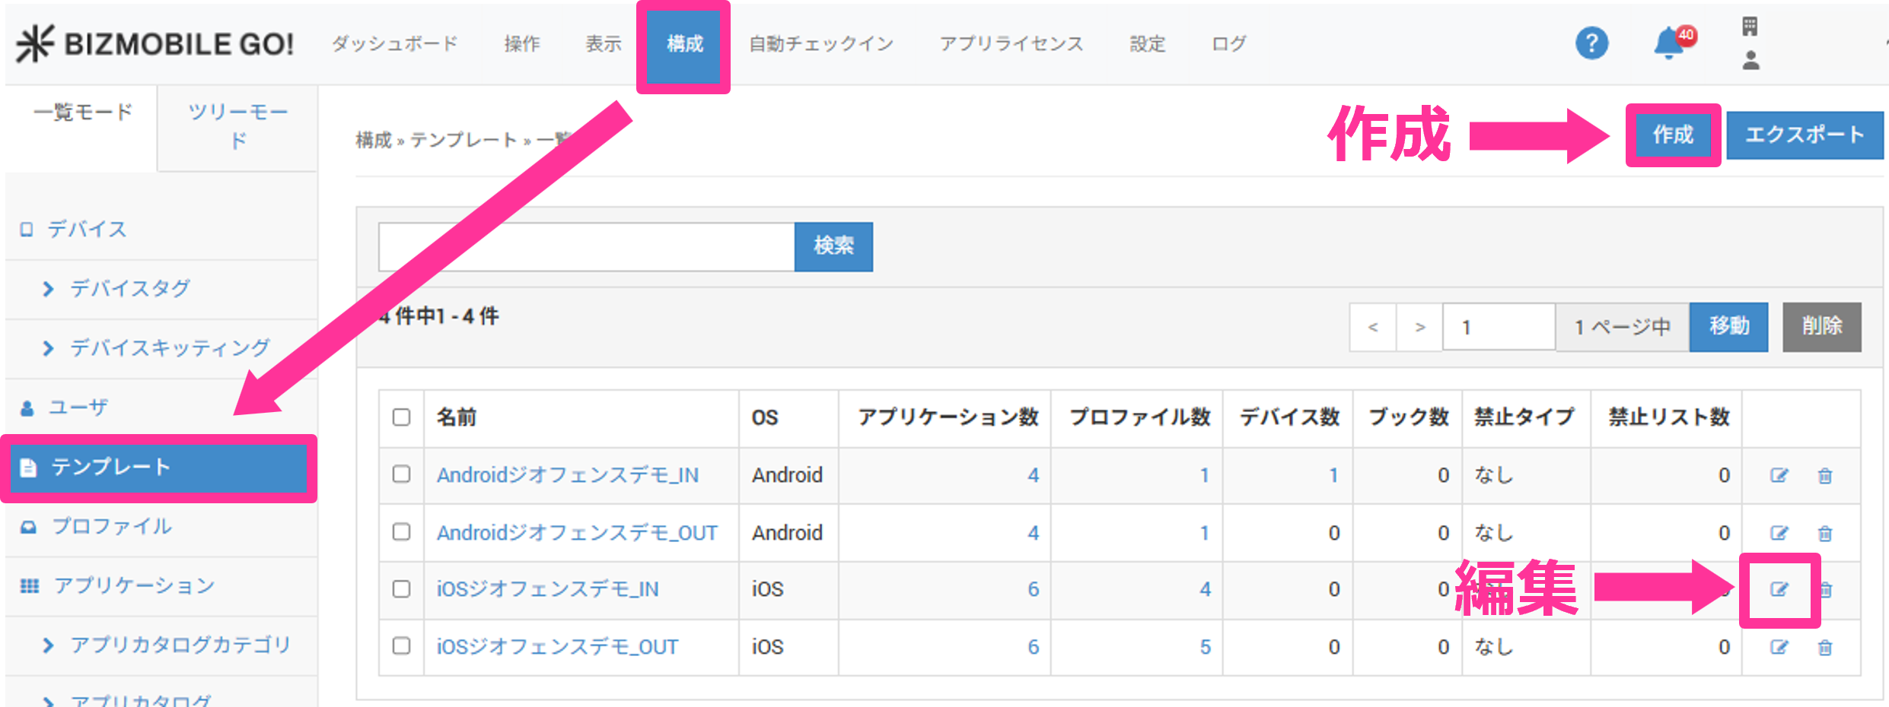Click the page number input field

[1498, 327]
